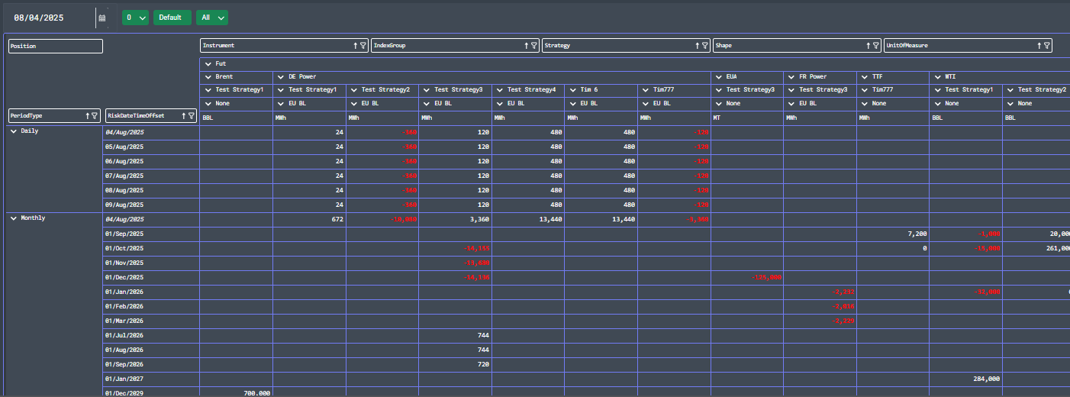Open the green '0' dropdown

(x=135, y=18)
